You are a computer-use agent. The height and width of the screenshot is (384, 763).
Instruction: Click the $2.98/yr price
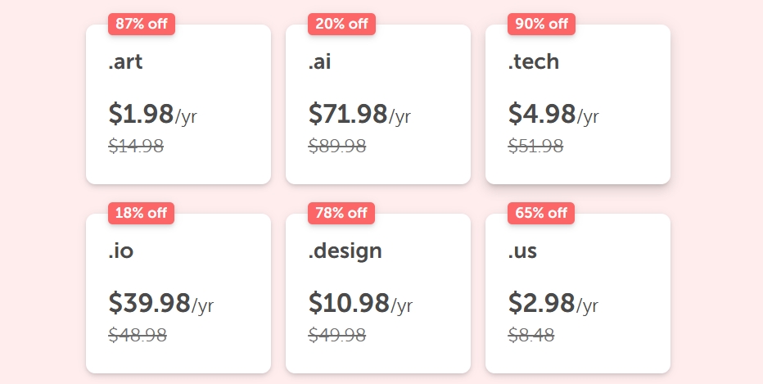pyautogui.click(x=553, y=303)
